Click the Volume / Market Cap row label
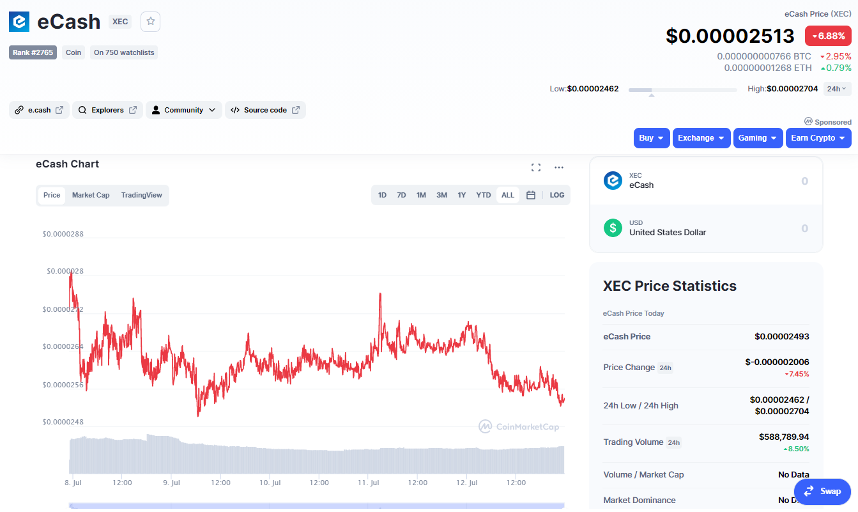858x512 pixels. pos(643,474)
